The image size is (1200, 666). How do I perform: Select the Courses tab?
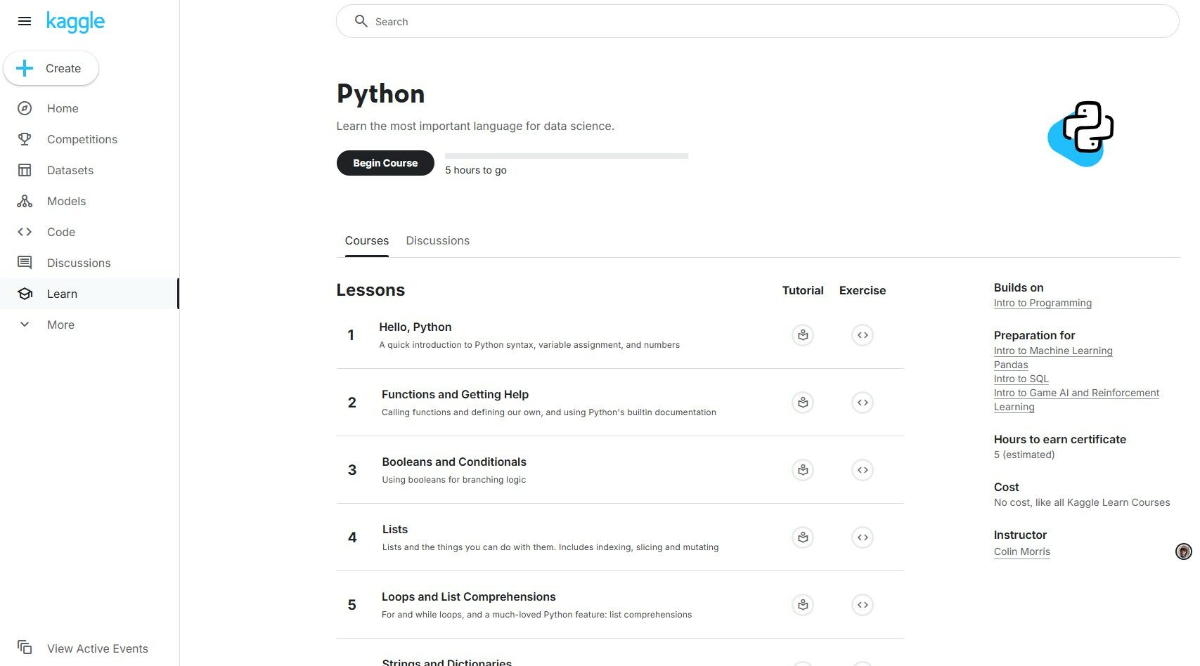pos(366,240)
